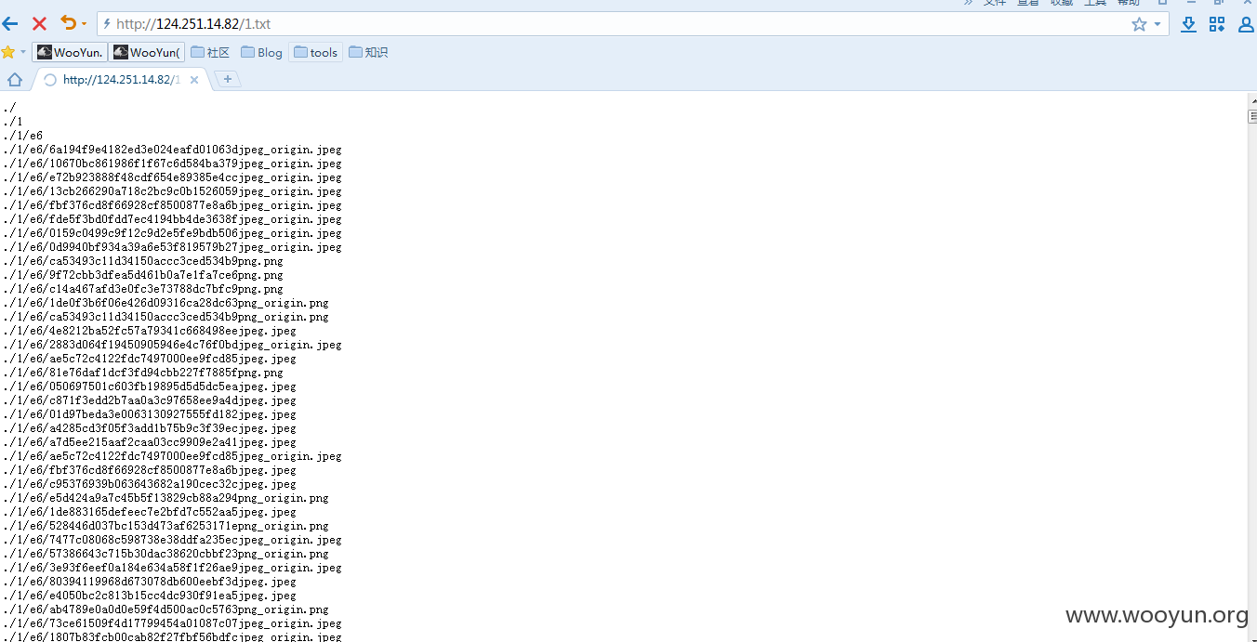
Task: Click the line with 2883d064f19450905946e4c76f0bd
Action: [x=172, y=345]
